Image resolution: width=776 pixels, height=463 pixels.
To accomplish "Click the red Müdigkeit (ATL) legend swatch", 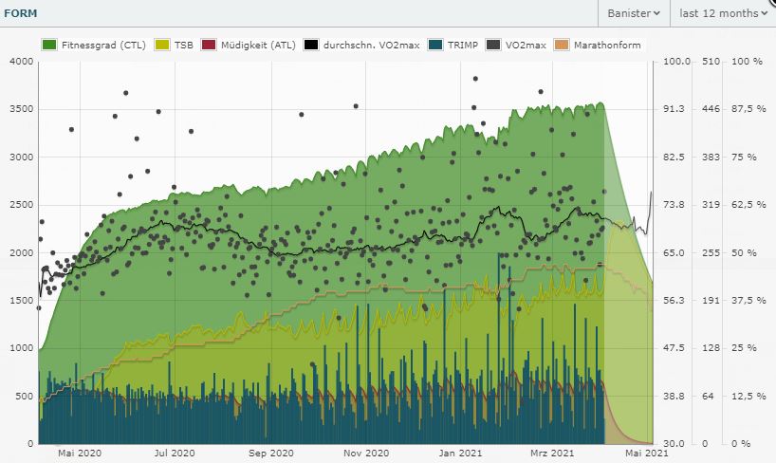I will (x=210, y=45).
